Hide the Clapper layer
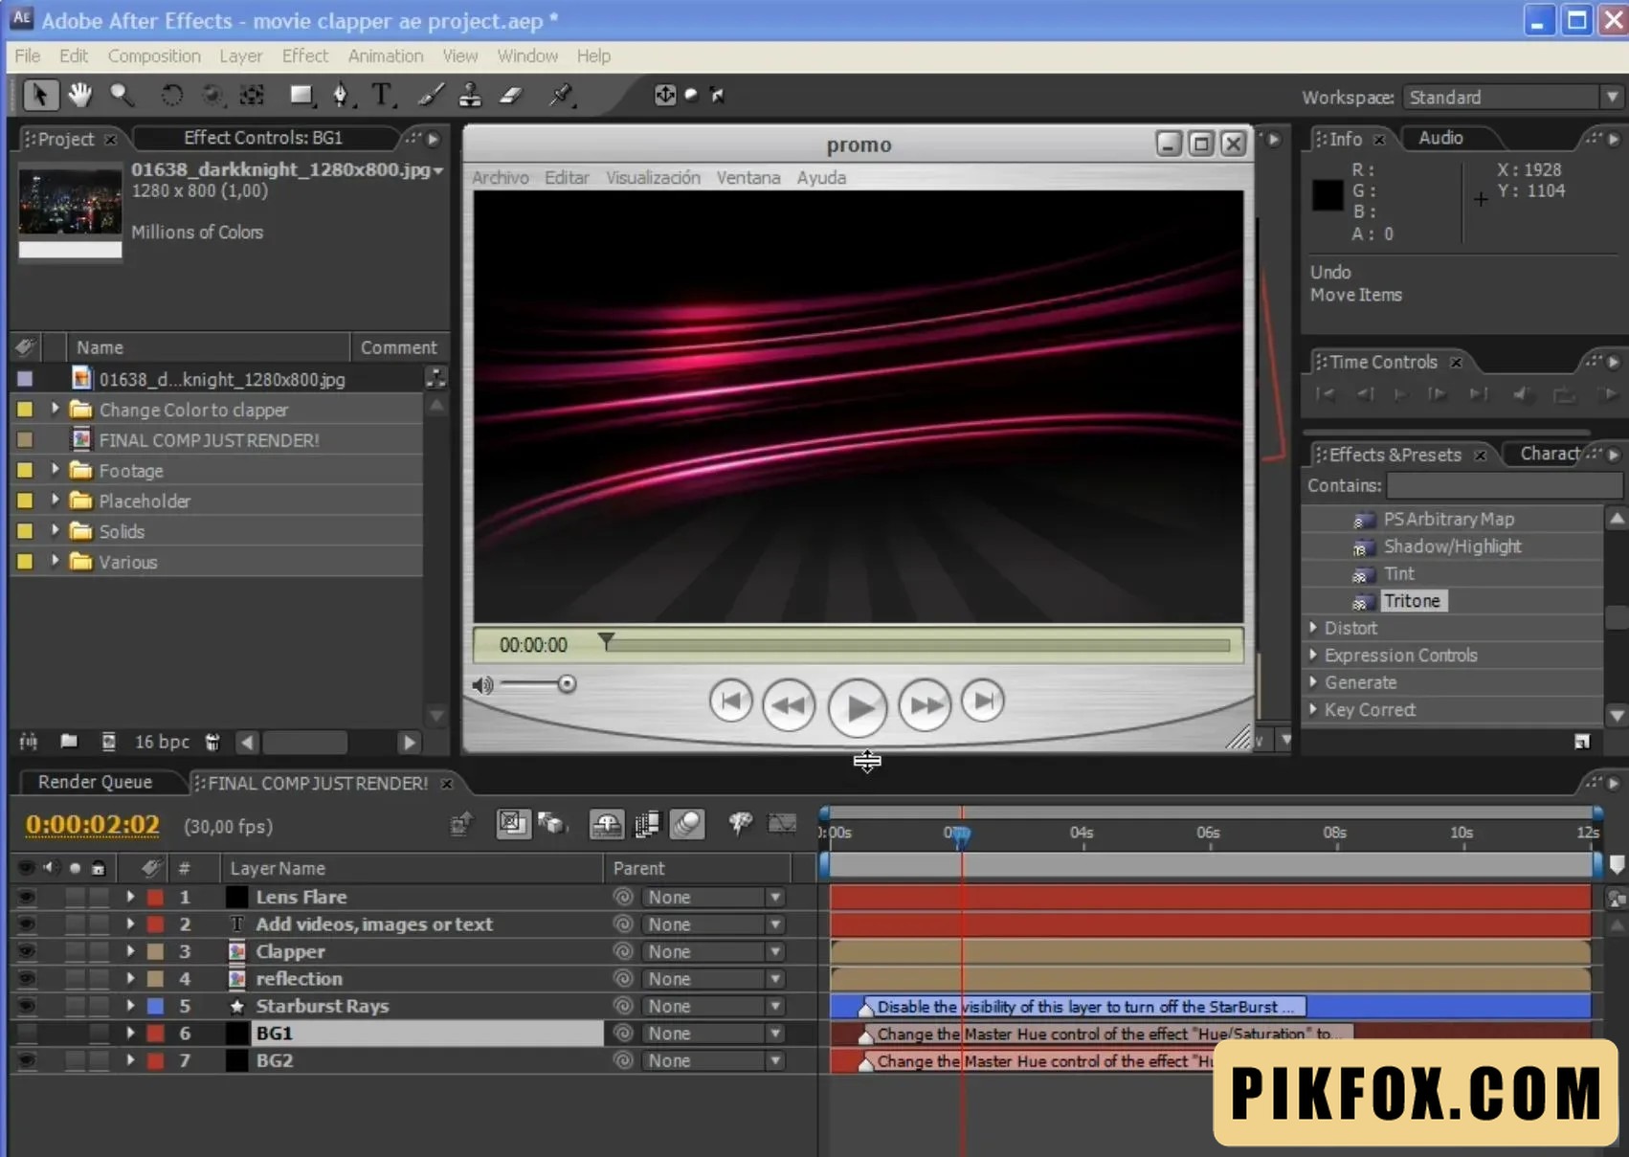This screenshot has width=1629, height=1157. pyautogui.click(x=26, y=951)
